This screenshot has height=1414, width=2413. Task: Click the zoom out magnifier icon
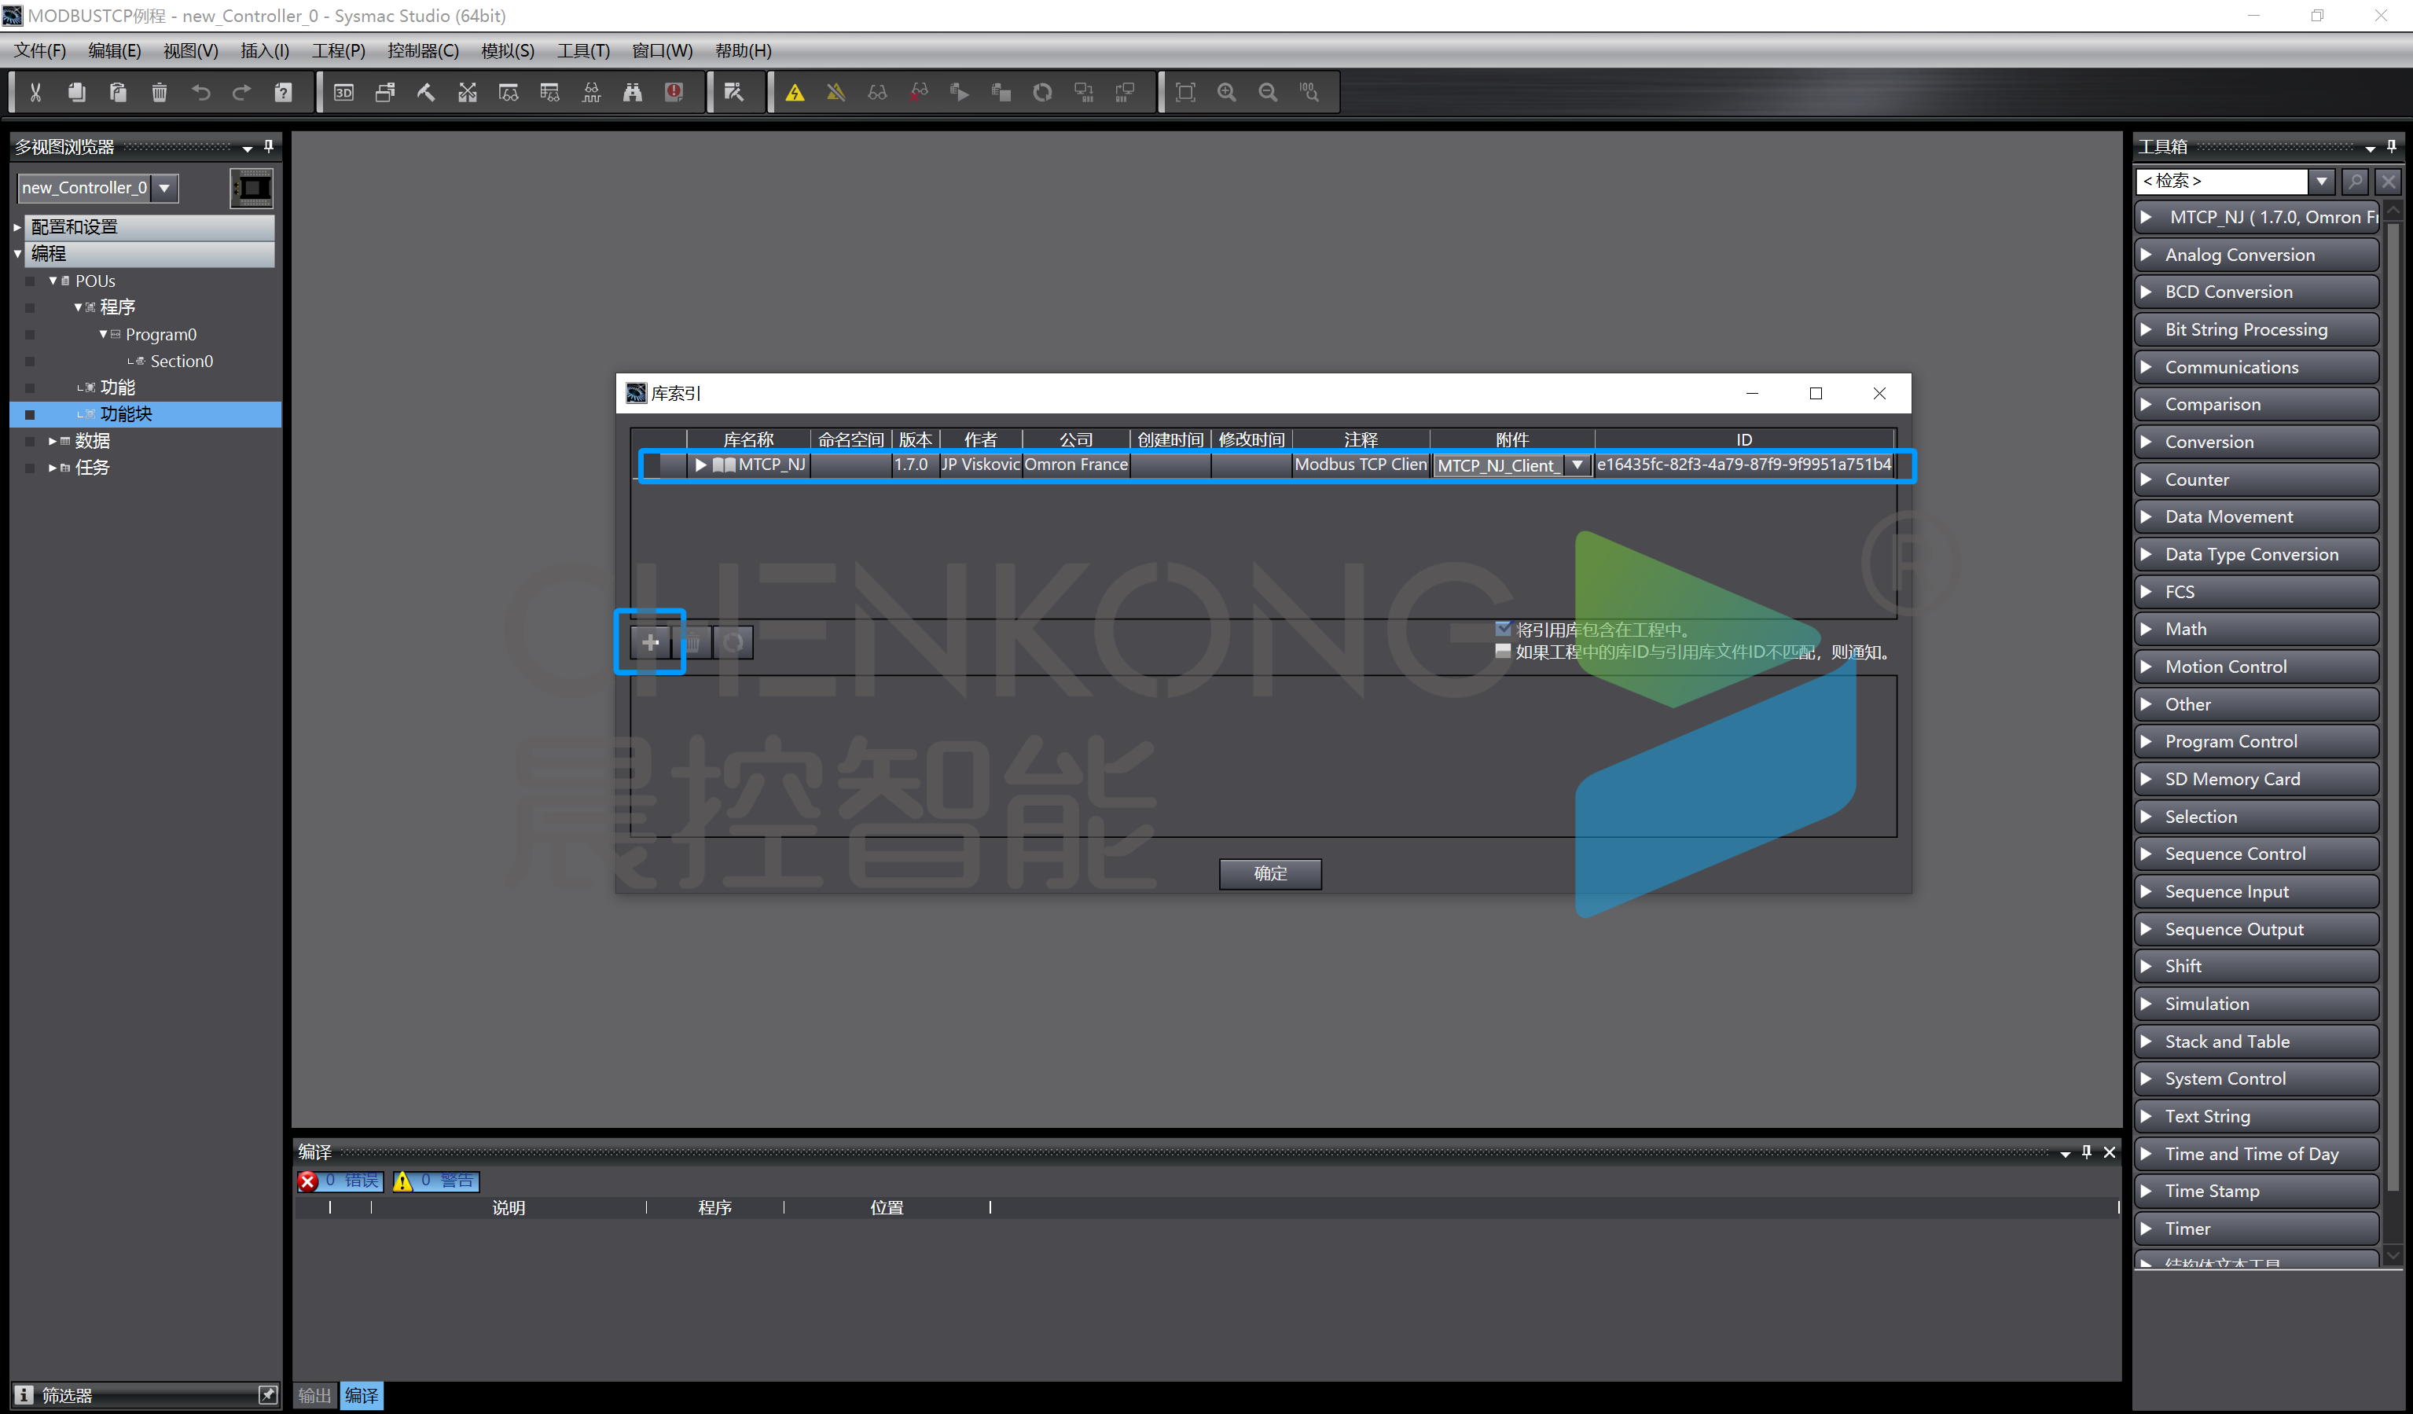pos(1268,92)
